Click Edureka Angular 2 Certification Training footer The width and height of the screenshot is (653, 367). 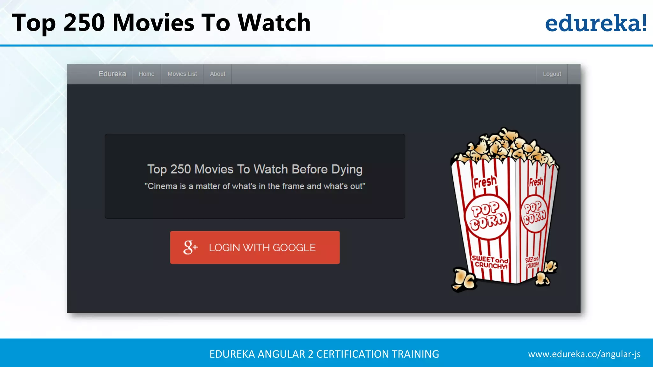click(x=324, y=354)
